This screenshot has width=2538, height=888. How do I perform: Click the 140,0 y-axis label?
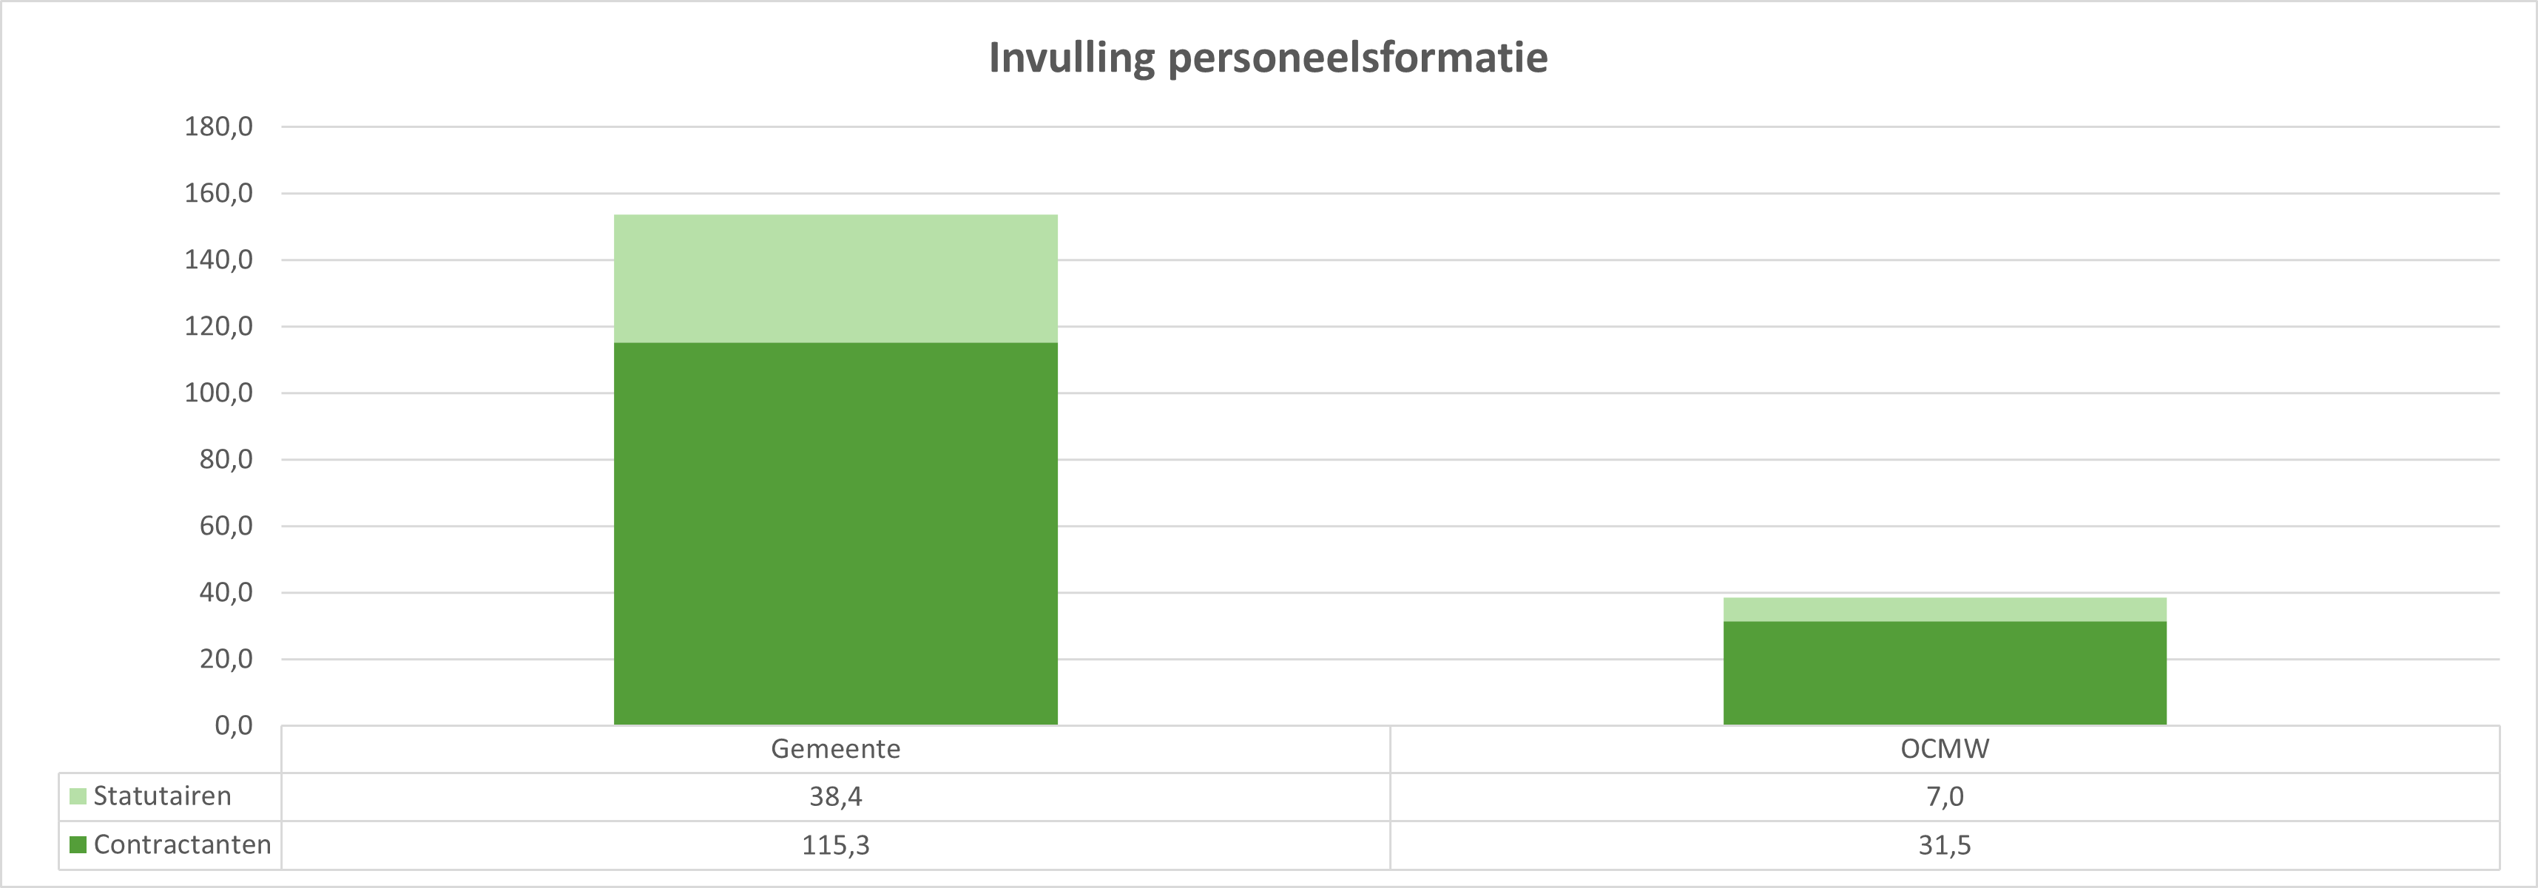coord(219,260)
